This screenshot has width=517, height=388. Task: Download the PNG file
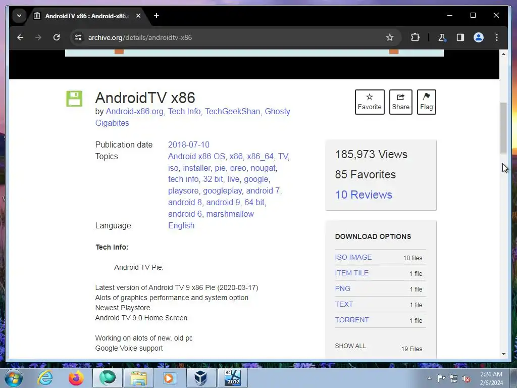tap(343, 288)
